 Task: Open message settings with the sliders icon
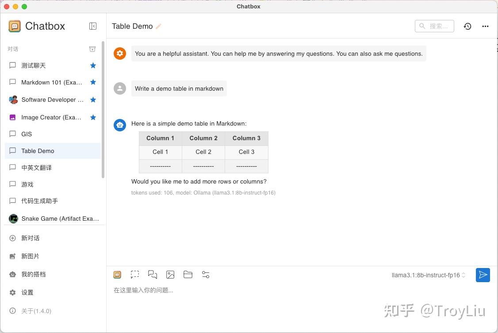[206, 274]
